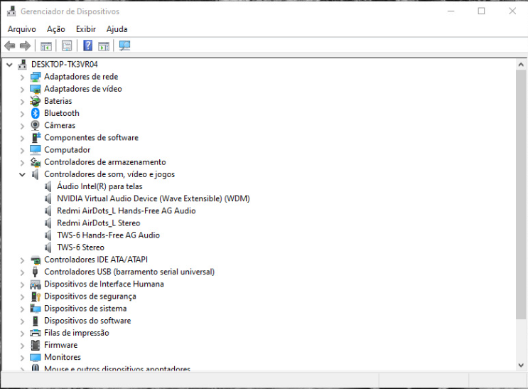This screenshot has width=528, height=389.
Task: Select Filas de impressão label
Action: click(77, 333)
